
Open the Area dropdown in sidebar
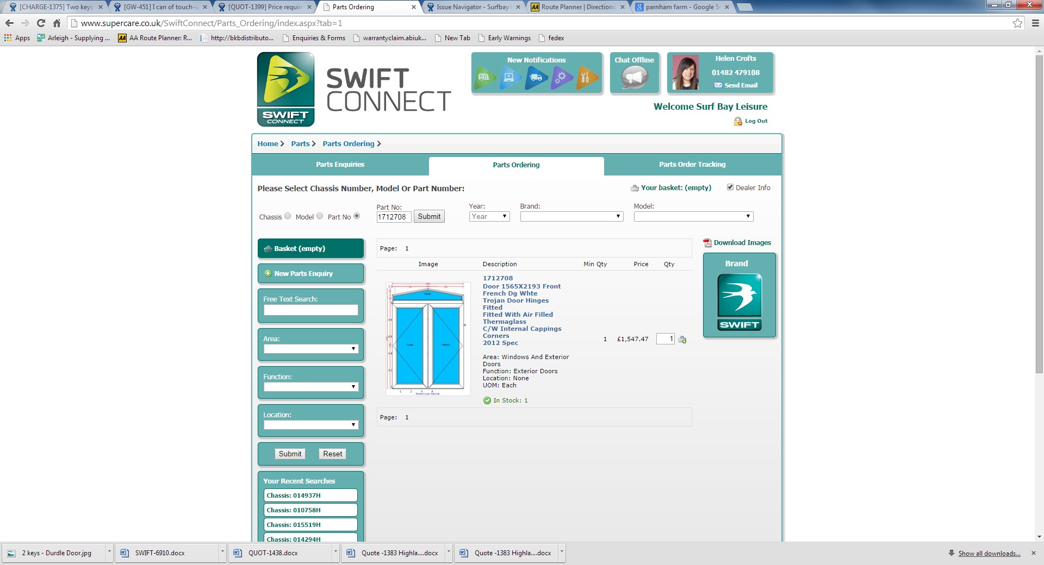point(310,349)
